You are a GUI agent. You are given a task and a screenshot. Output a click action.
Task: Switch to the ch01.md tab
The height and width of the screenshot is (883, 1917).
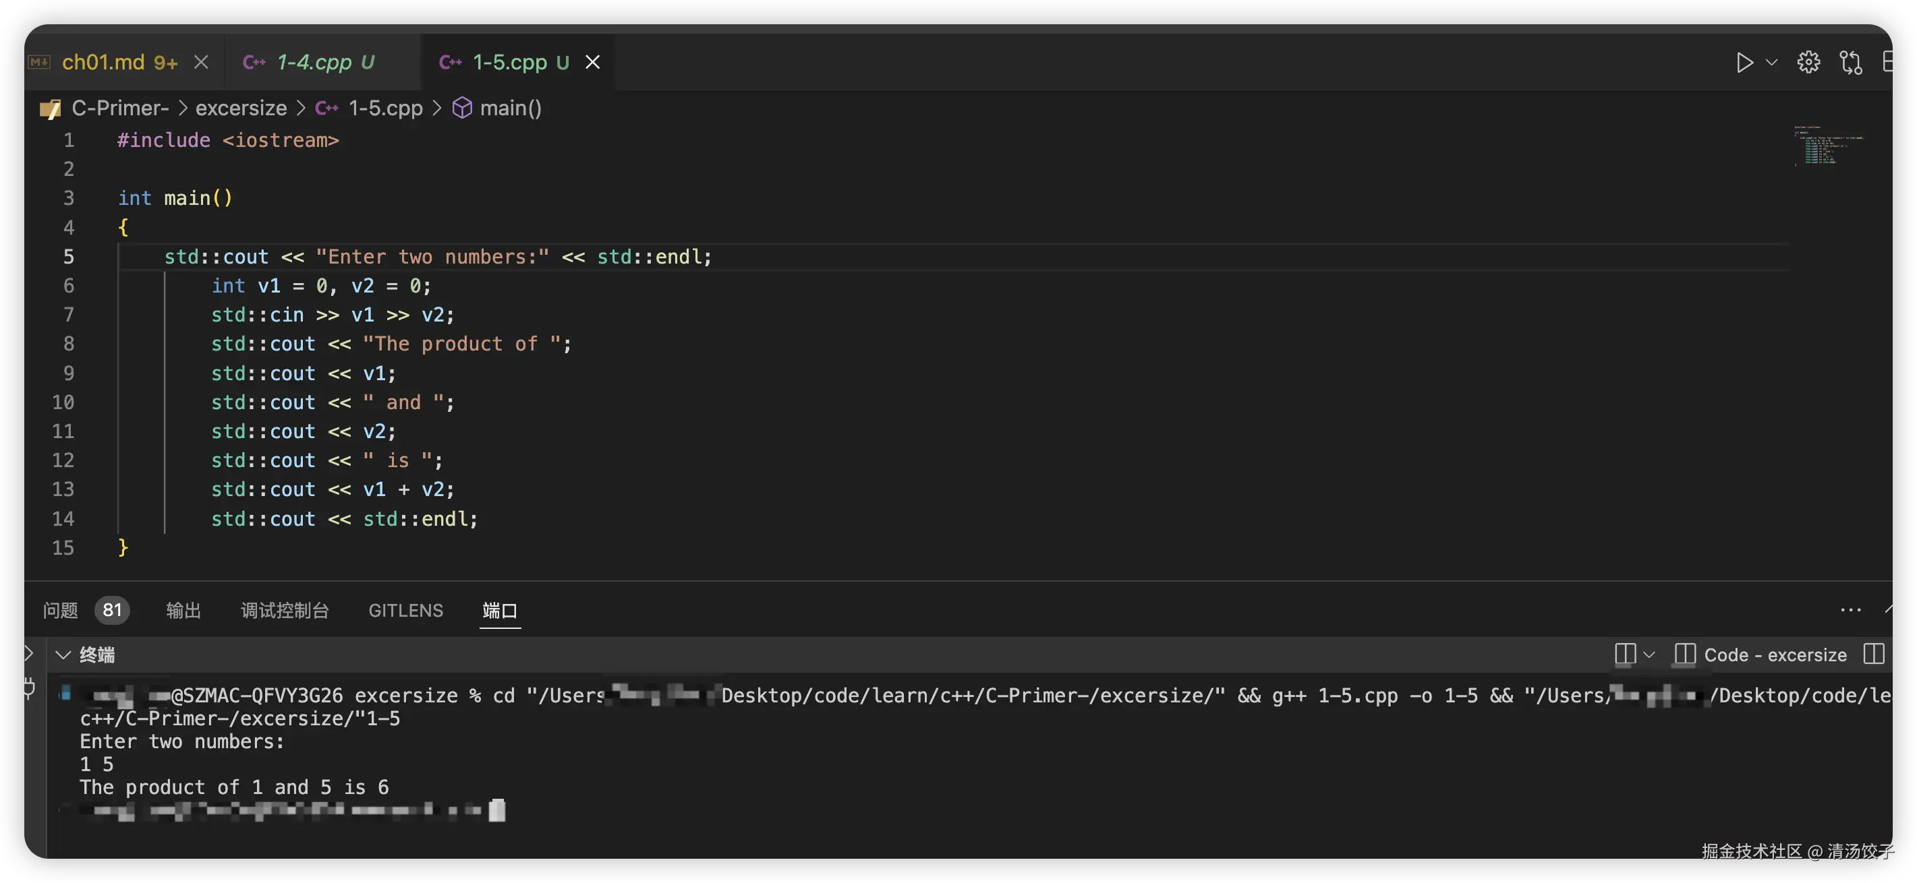(103, 63)
